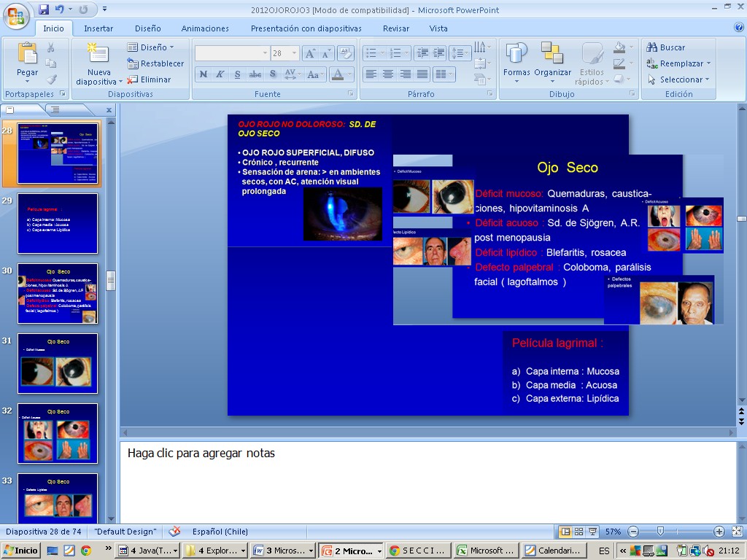The height and width of the screenshot is (560, 747).
Task: Click the zoom slider handle
Action: (660, 532)
